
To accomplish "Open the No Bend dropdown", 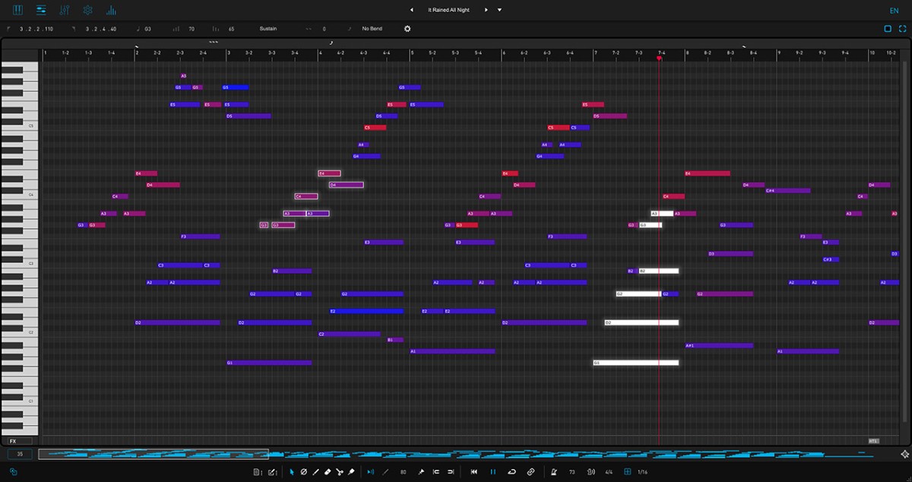I will point(372,29).
